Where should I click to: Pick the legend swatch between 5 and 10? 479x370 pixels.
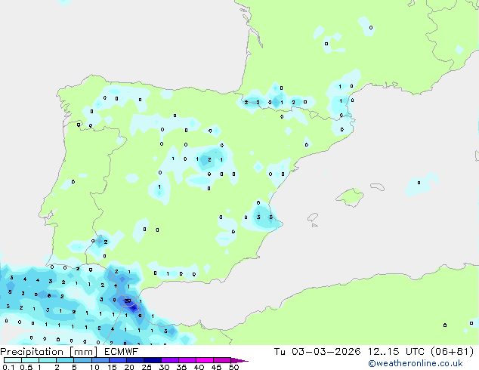(x=82, y=360)
